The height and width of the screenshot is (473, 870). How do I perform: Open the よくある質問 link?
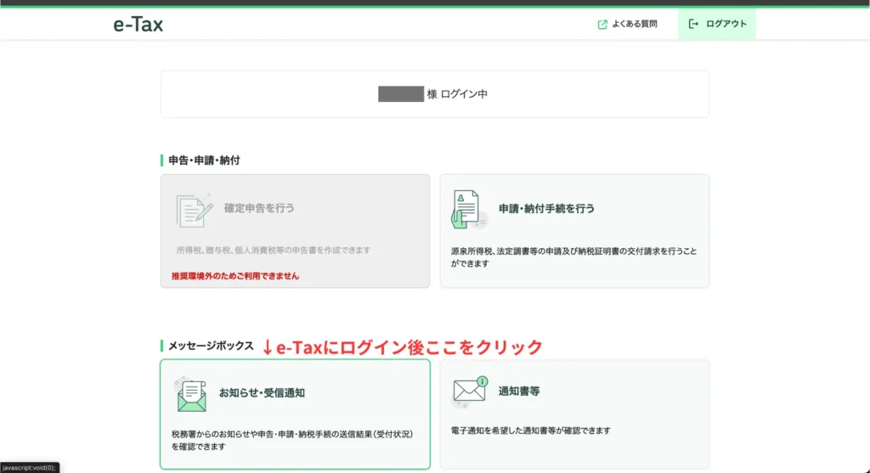pos(628,24)
